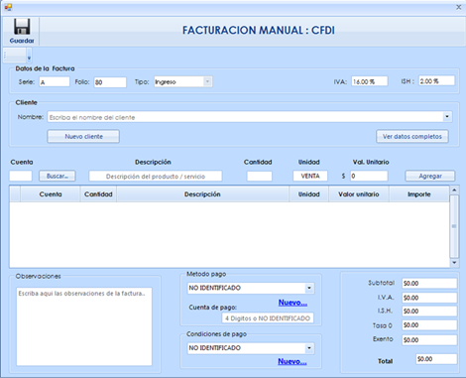Viewport: 466px width, 378px height.
Task: Click the grid scrollbar up arrow
Action: point(454,190)
